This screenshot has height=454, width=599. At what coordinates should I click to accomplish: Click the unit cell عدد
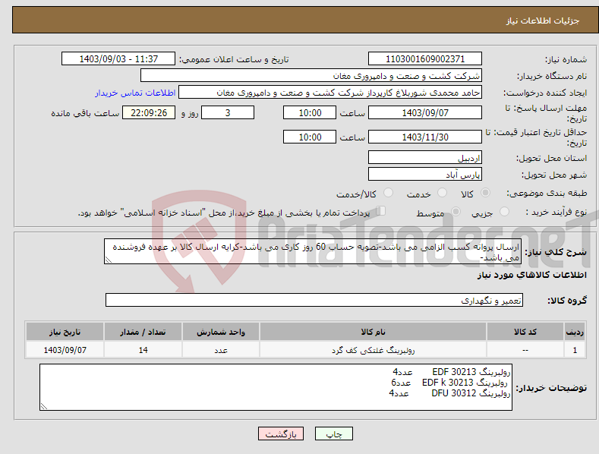[x=221, y=350]
